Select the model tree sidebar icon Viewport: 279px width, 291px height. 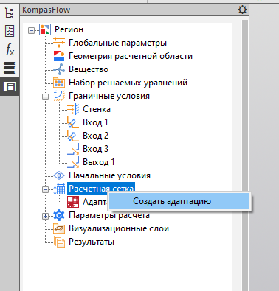click(10, 13)
